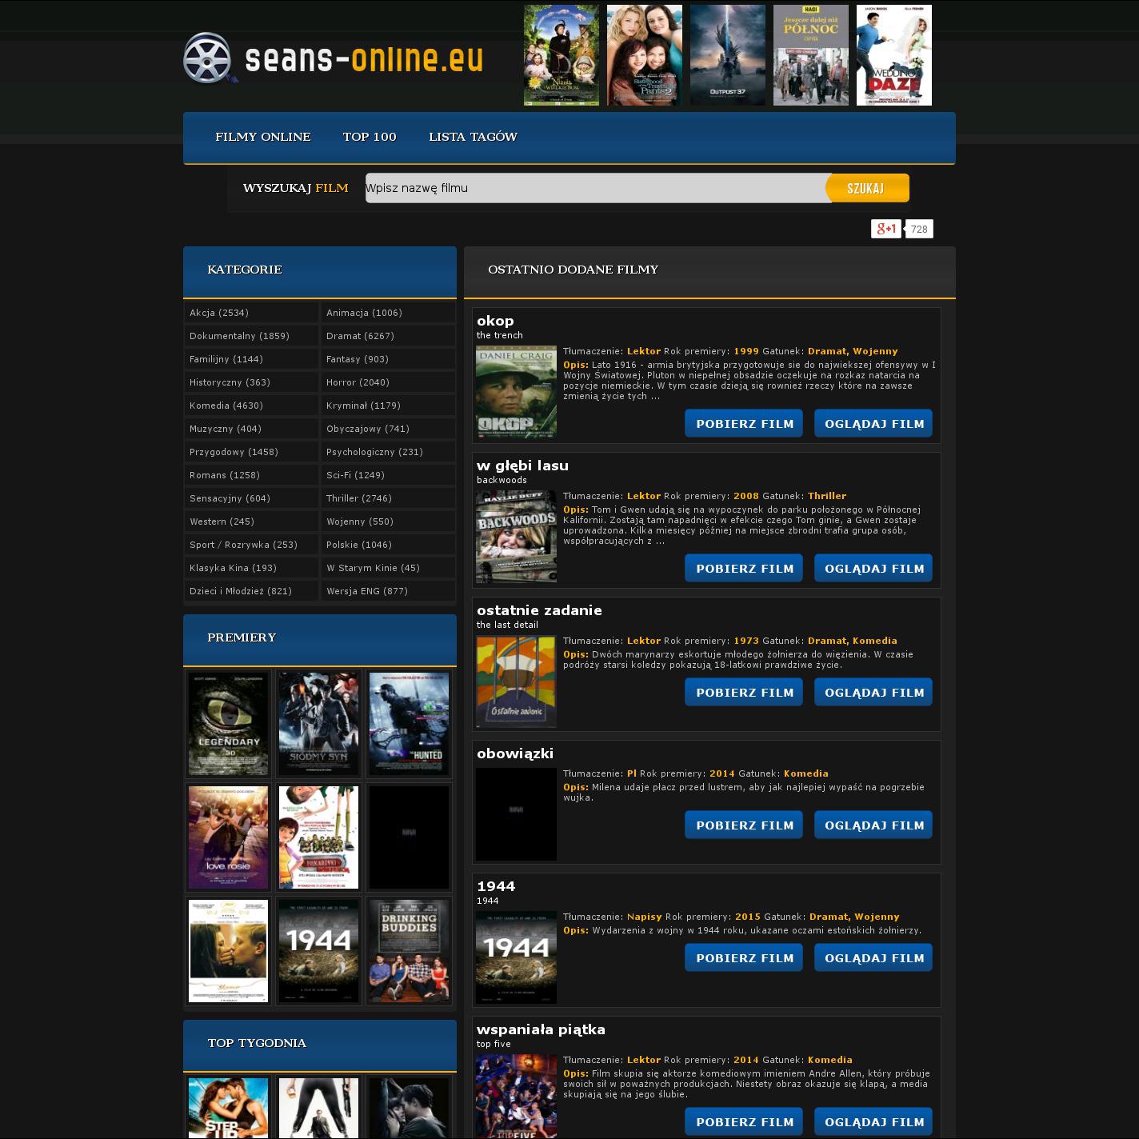Open the Lista Tagów menu item
The image size is (1139, 1139).
pyautogui.click(x=473, y=137)
